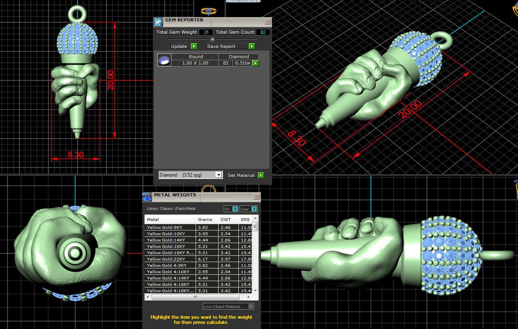Image resolution: width=518 pixels, height=329 pixels.
Task: Click the Total Gem Weight value field
Action: (x=206, y=32)
